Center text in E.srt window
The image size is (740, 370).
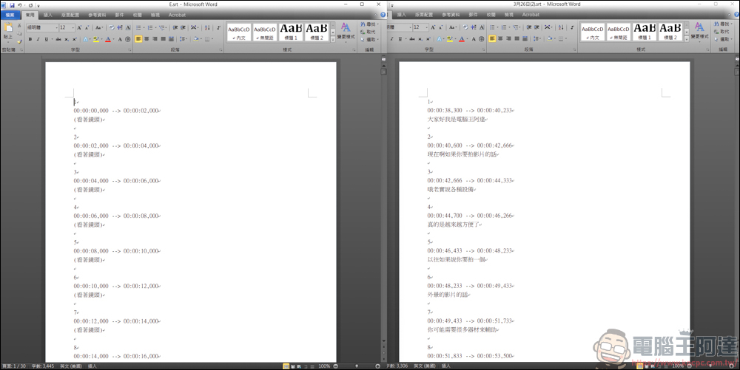(x=147, y=38)
